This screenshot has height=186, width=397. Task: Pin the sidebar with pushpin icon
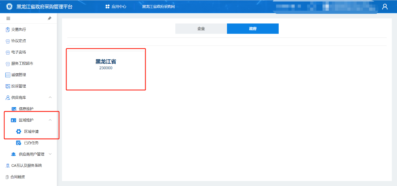(49, 18)
